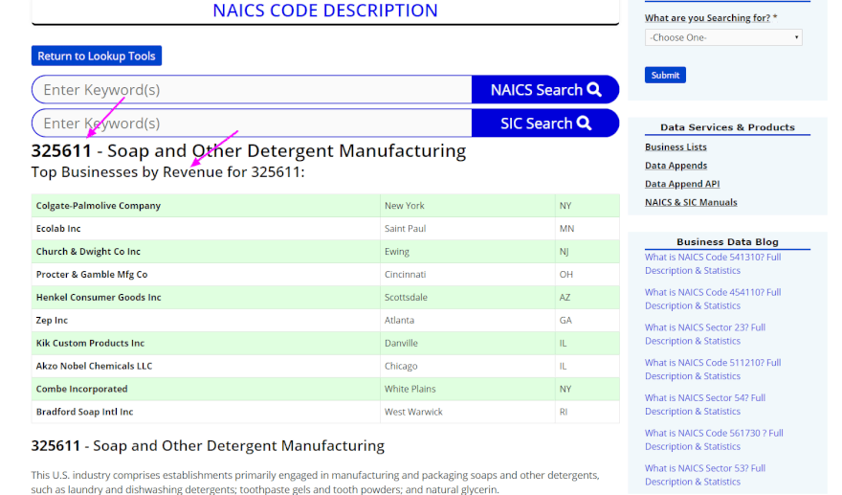Go to Data Append API link
Screen dimensions: 842x495
point(681,184)
